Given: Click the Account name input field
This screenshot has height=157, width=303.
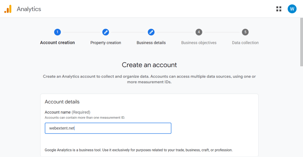Looking at the screenshot, I should 108,128.
